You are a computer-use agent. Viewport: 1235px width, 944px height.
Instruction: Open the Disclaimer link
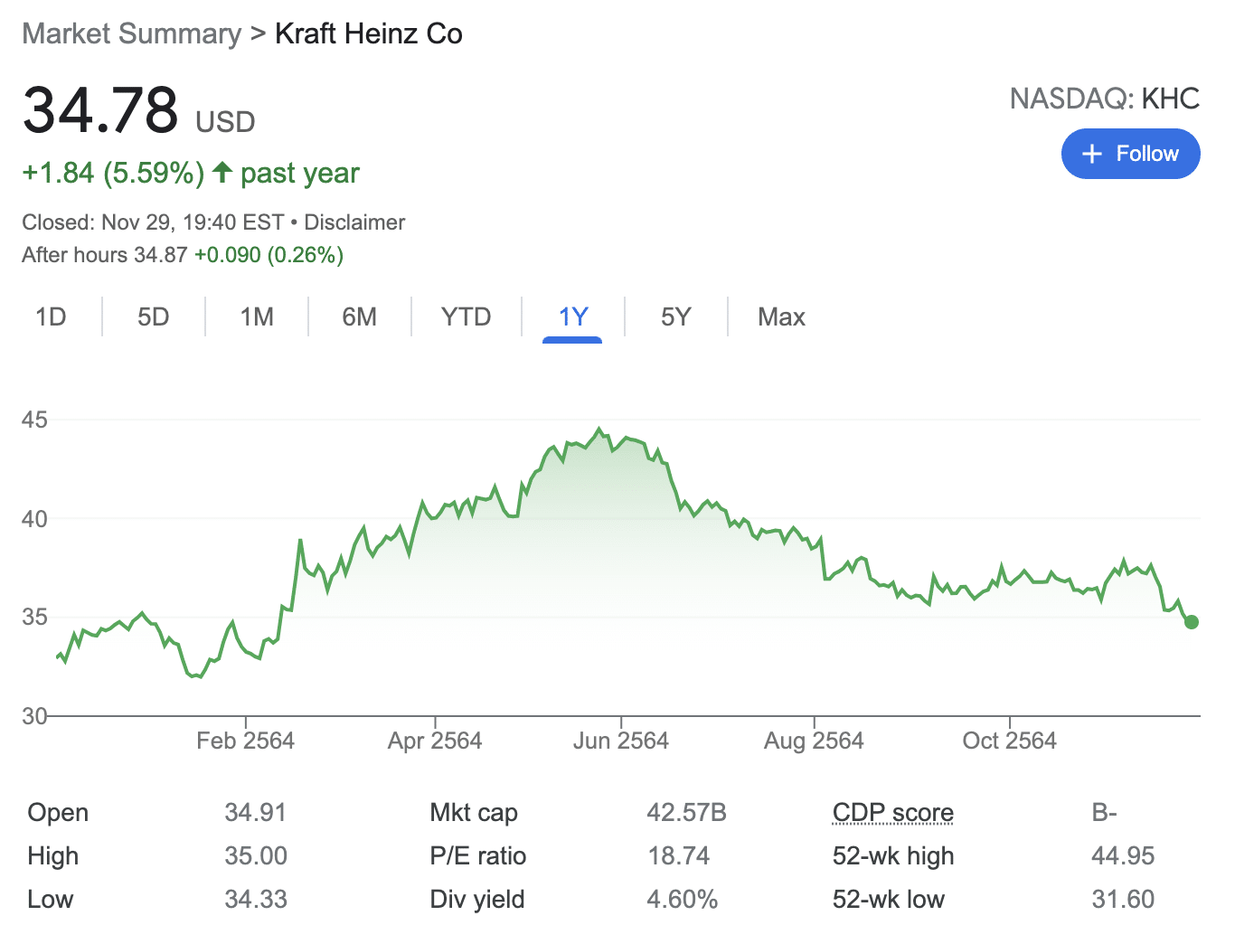(x=354, y=222)
